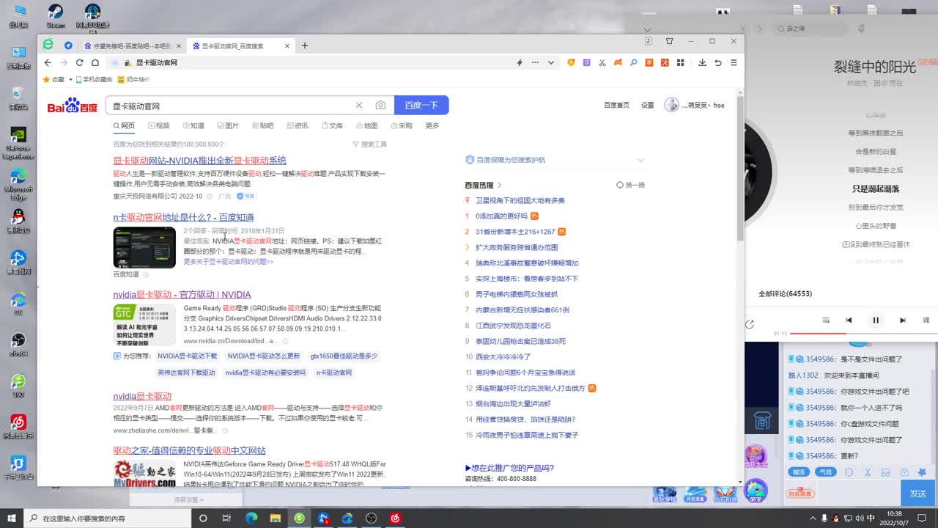938x528 pixels.
Task: Switch to the 守望先锋吧 browser tab
Action: 132,45
